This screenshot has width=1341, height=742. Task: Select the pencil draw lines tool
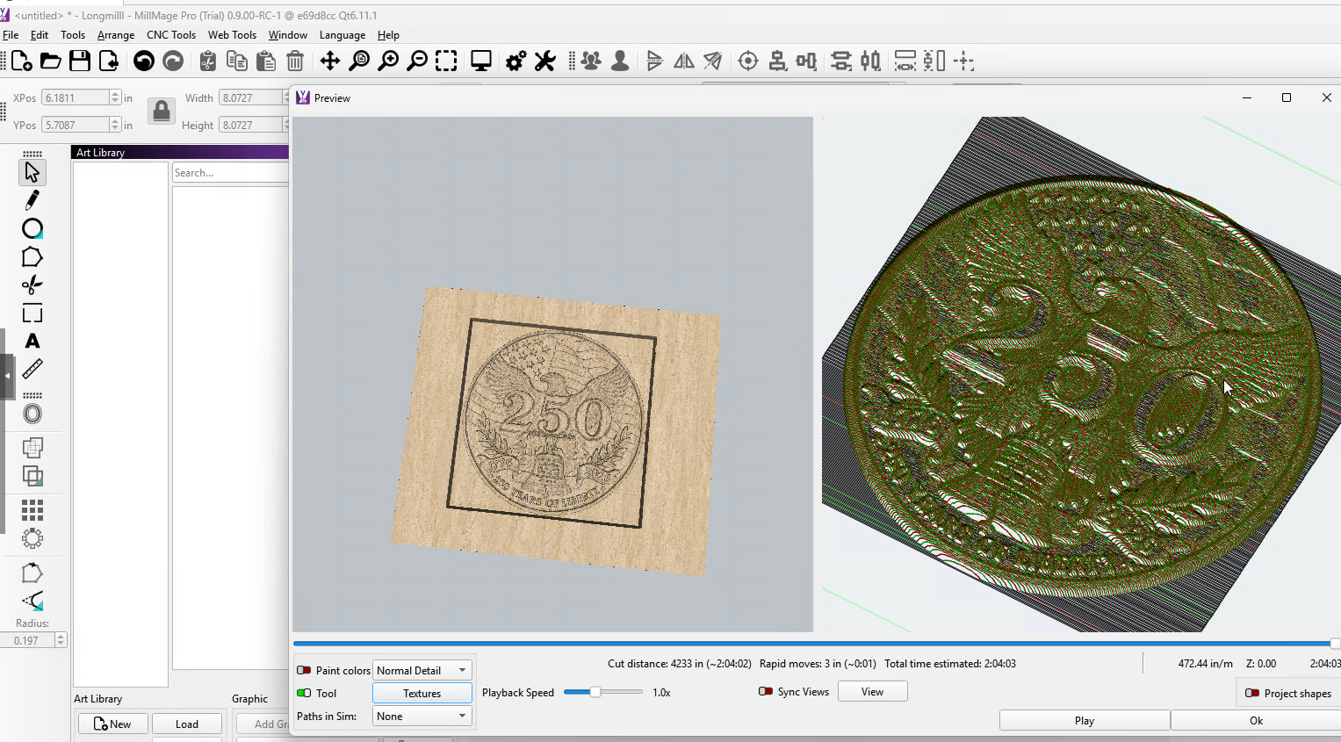32,200
